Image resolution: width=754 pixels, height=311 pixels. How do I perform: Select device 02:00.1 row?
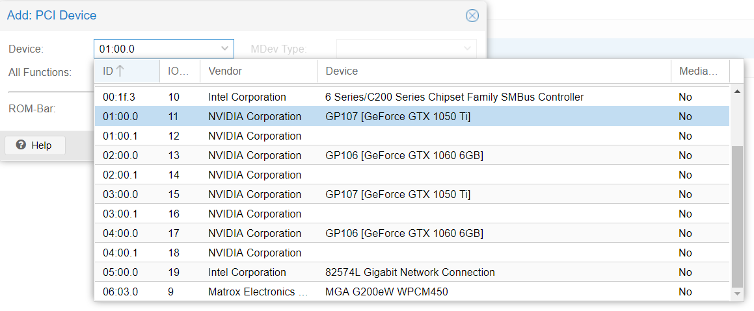coord(412,175)
